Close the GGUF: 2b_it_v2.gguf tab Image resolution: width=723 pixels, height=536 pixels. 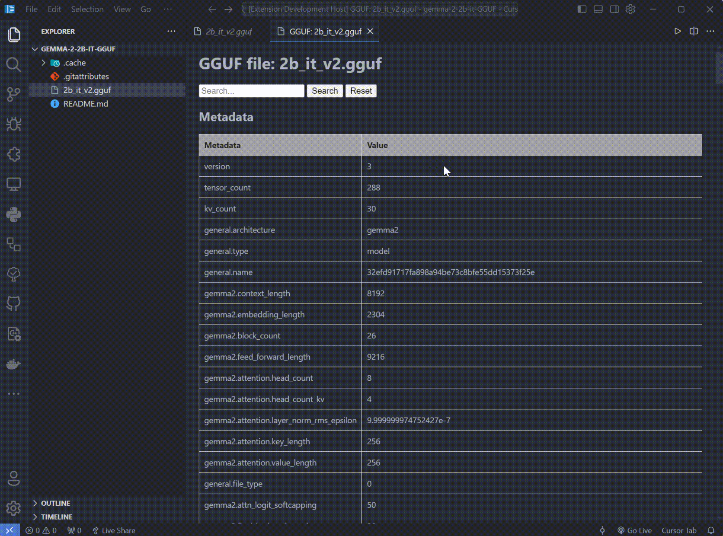point(370,31)
